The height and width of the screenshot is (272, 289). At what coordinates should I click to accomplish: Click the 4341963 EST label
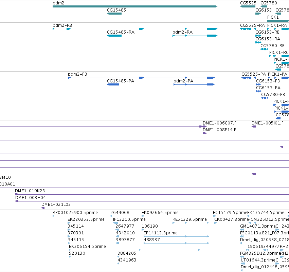tap(127, 260)
